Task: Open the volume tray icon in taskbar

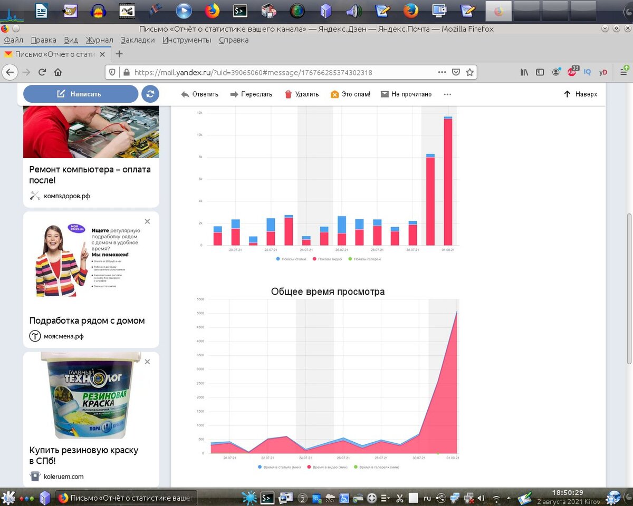Action: click(x=481, y=498)
